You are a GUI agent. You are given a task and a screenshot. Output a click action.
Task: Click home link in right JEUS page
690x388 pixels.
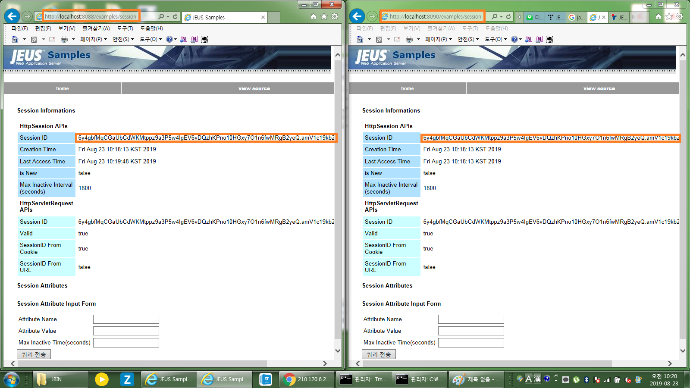click(x=408, y=88)
